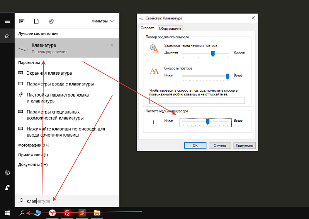Viewport: 309px width, 219px height.
Task: Switch to the Оборудование tab
Action: tap(170, 28)
